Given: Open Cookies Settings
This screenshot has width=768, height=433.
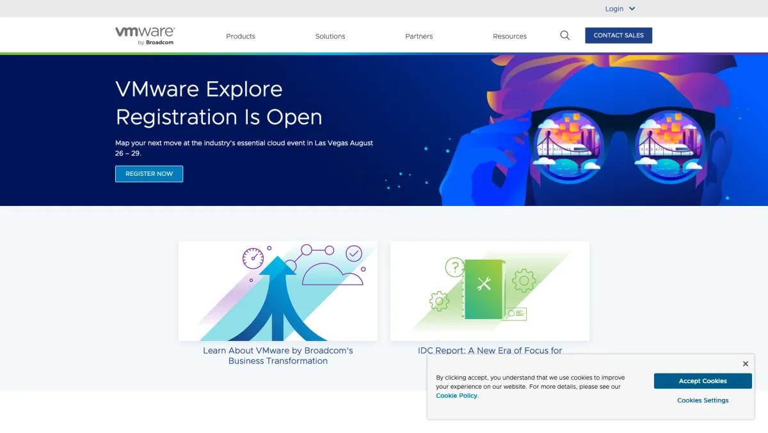Looking at the screenshot, I should [703, 400].
